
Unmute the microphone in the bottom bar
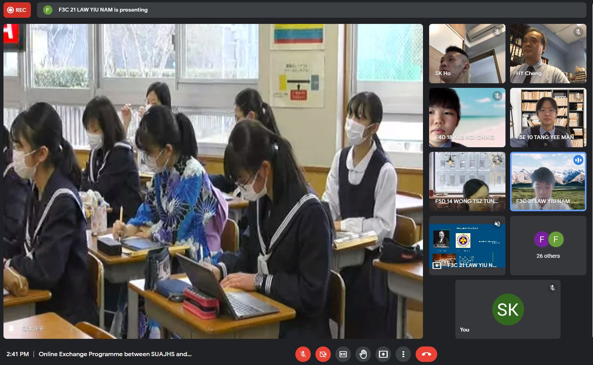click(x=303, y=354)
